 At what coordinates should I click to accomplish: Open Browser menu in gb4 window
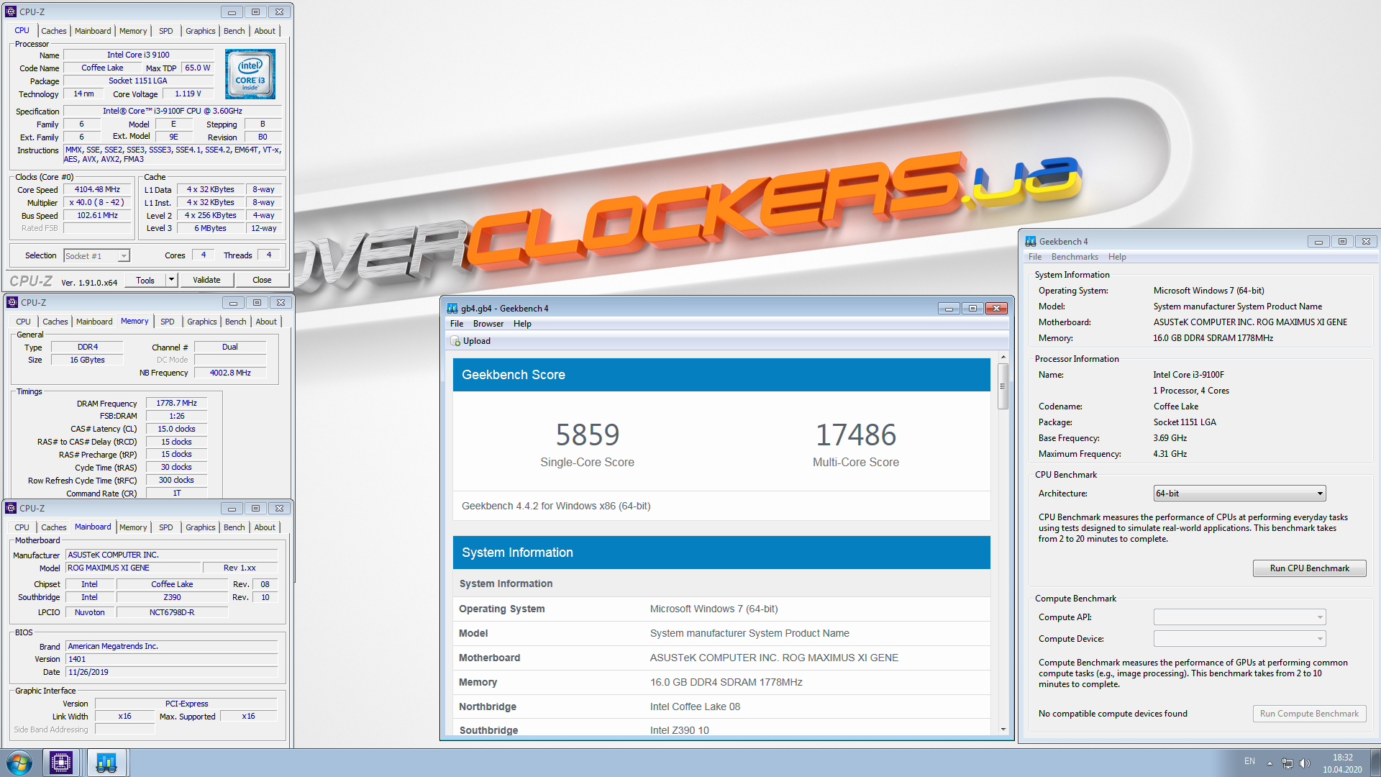[x=488, y=324]
